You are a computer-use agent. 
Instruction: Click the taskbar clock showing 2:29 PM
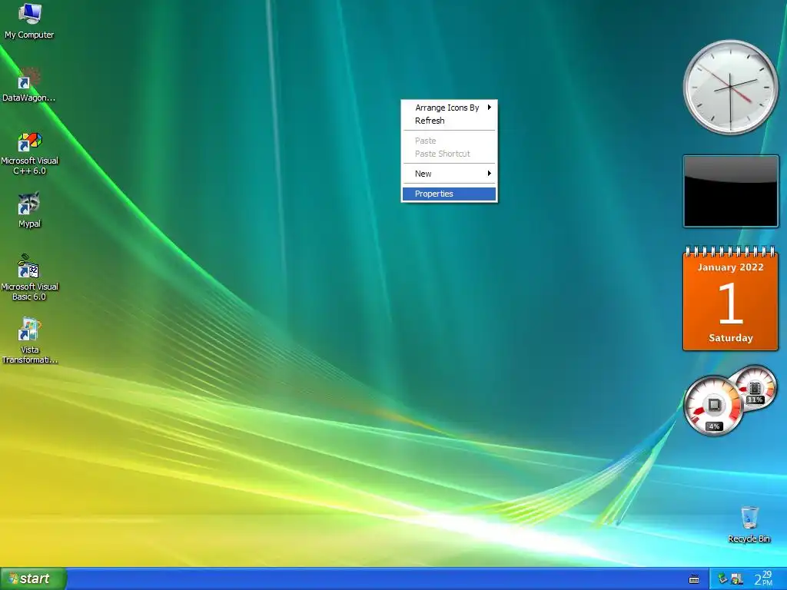(x=763, y=578)
